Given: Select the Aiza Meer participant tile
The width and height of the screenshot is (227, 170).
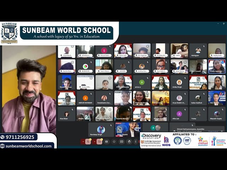Looking at the screenshot, I should coord(67,114).
